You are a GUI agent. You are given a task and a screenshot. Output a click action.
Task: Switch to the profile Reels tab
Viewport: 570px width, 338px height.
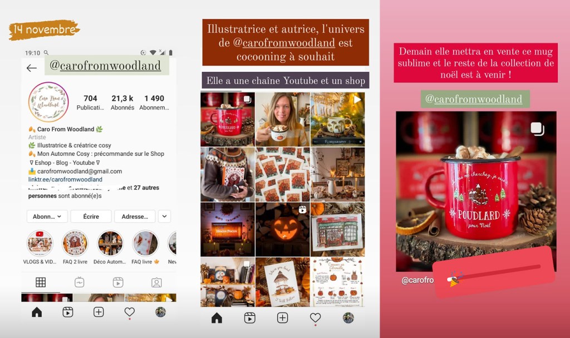point(118,282)
